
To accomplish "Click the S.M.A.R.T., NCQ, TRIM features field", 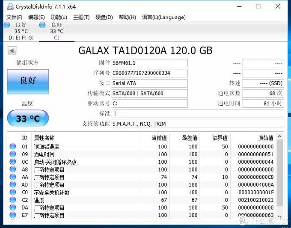I will (198, 124).
